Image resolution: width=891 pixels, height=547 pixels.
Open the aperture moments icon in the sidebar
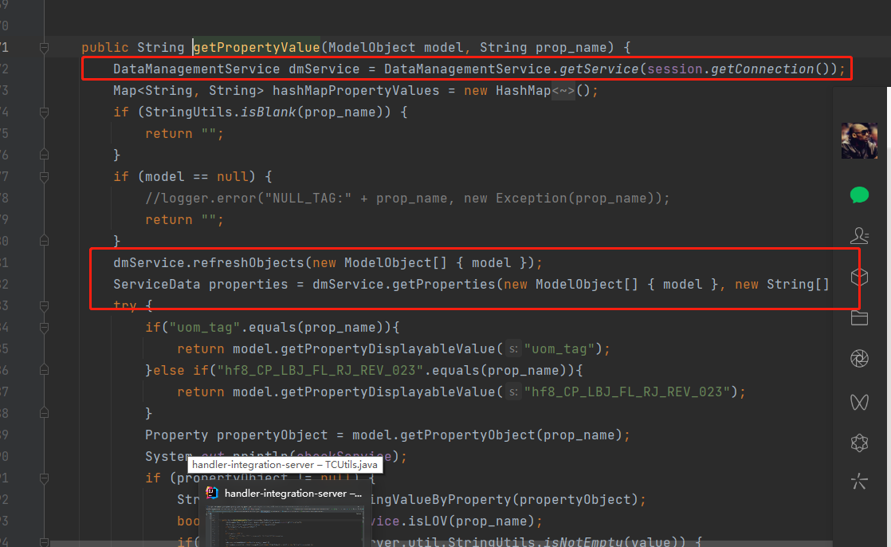(x=859, y=358)
